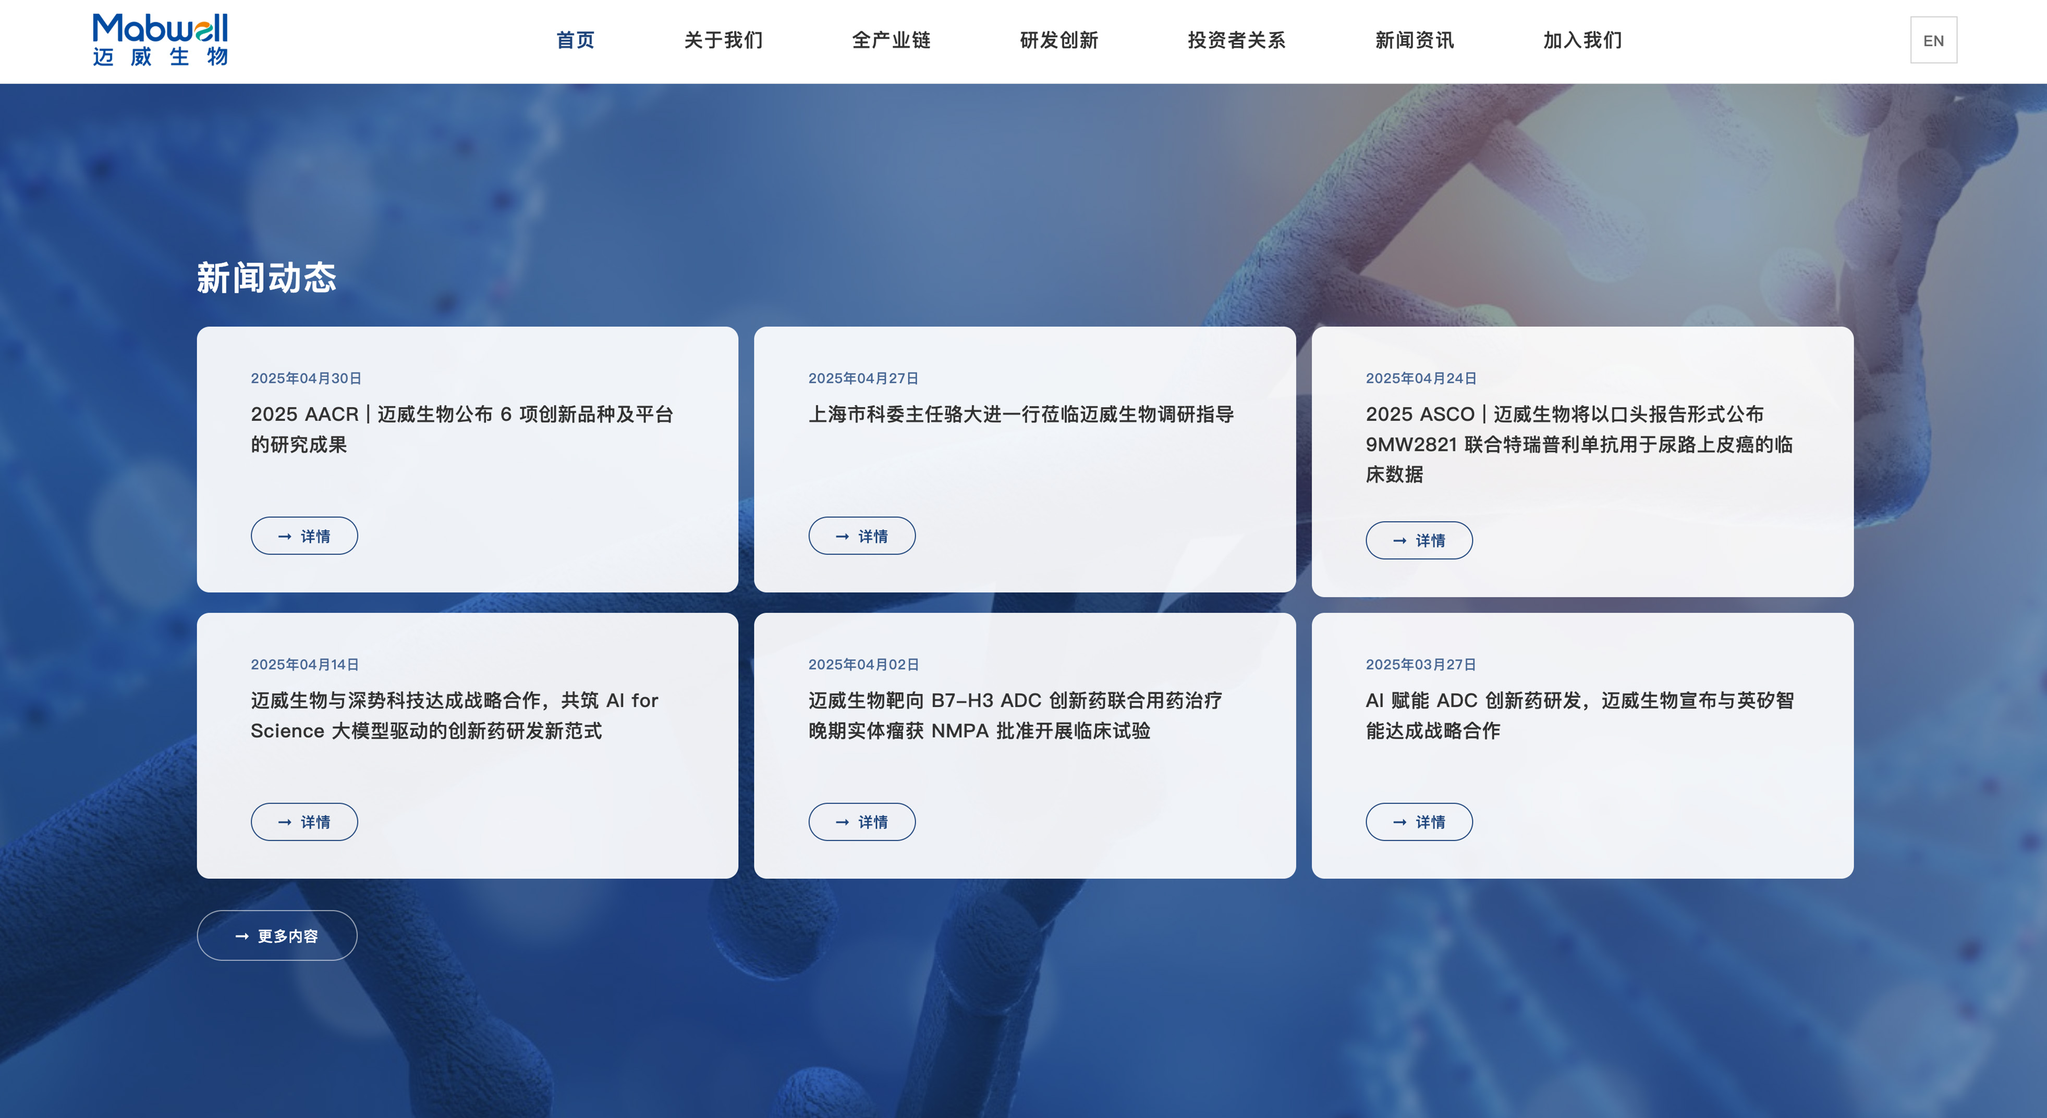The height and width of the screenshot is (1118, 2047).
Task: Click 详情 arrow for B7-H3 ADC news
Action: (861, 822)
